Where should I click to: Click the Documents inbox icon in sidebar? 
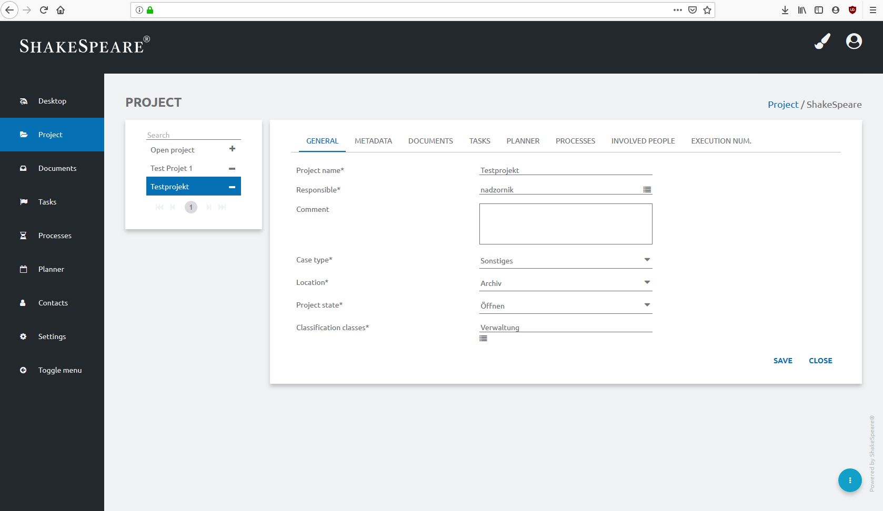coord(23,169)
